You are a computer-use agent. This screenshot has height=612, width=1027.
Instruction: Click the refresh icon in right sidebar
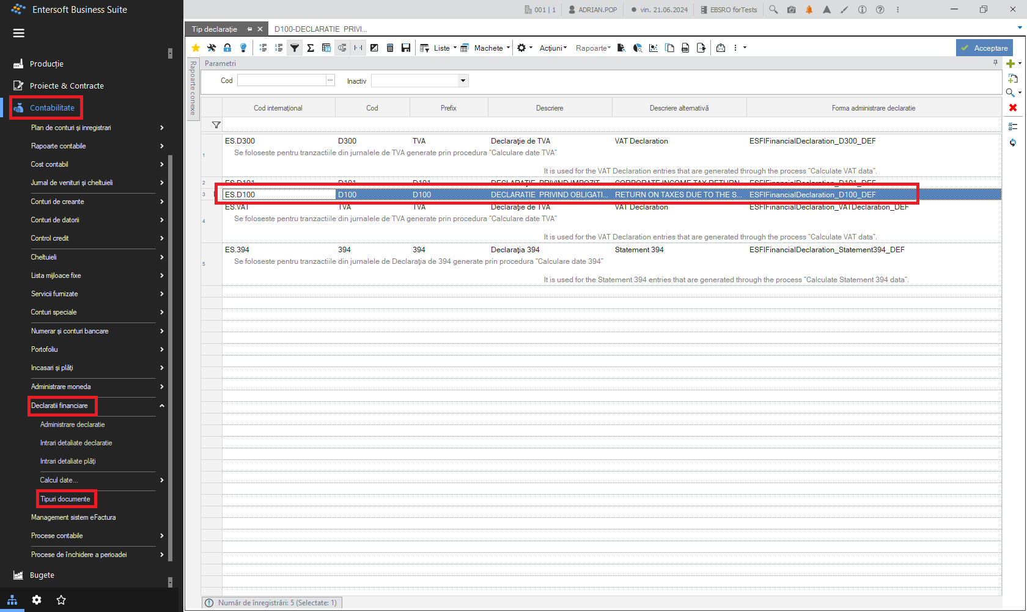[x=1013, y=142]
